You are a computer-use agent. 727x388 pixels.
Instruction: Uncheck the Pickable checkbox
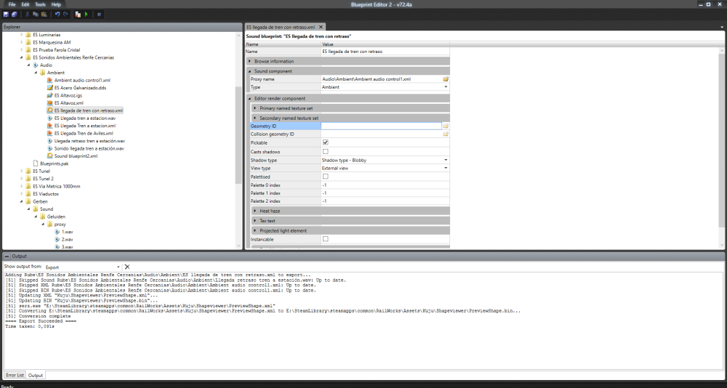(x=325, y=142)
